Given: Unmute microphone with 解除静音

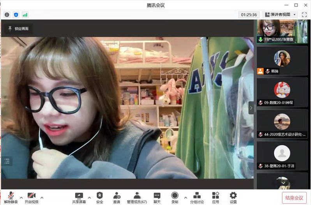Looking at the screenshot, I should click(11, 198).
